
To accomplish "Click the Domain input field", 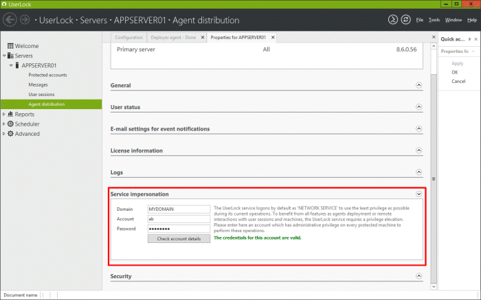I will (x=179, y=209).
